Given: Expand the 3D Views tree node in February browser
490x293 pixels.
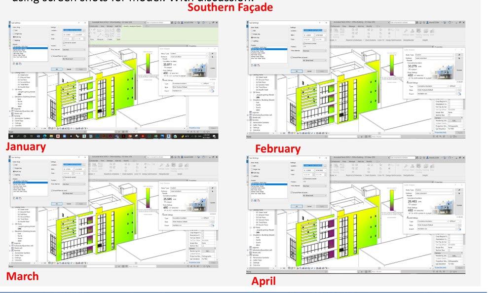Looking at the screenshot, I should pyautogui.click(x=250, y=92).
